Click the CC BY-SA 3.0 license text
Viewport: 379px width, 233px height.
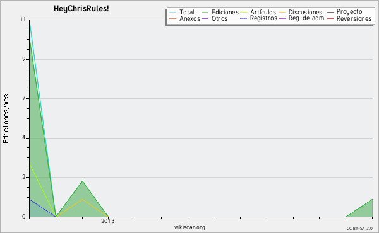pos(359,228)
